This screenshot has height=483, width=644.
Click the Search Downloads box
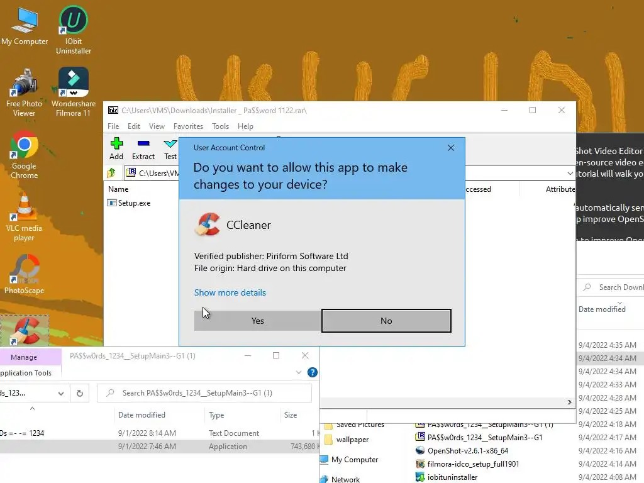tap(612, 287)
